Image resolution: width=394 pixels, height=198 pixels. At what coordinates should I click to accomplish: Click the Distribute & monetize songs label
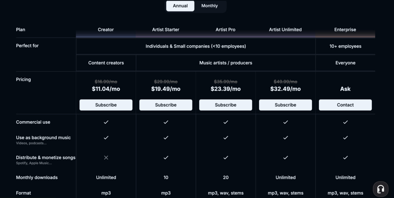(46, 158)
